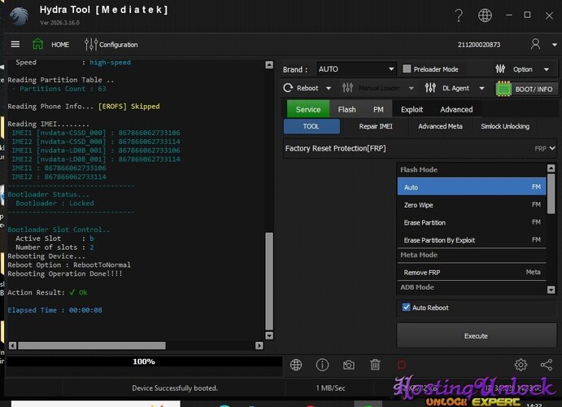Click the Execute button
The height and width of the screenshot is (407, 562).
click(476, 335)
